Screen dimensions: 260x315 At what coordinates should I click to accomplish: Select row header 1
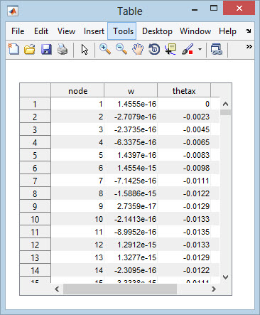(x=35, y=104)
